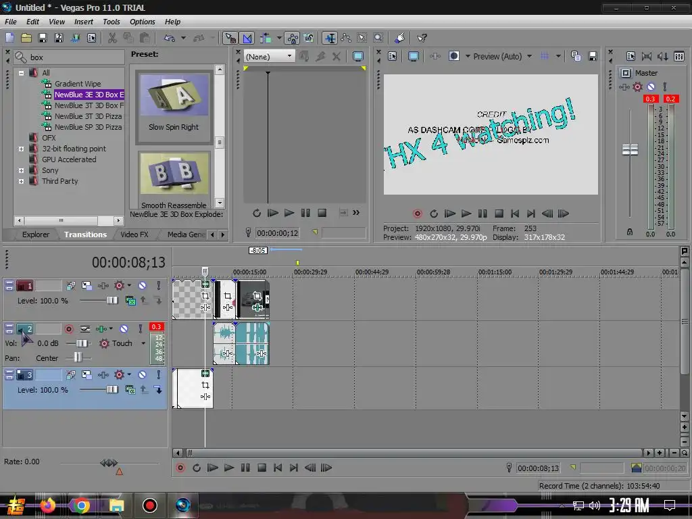This screenshot has width=692, height=519.
Task: Click Play from Start in main transport
Action: 212,468
